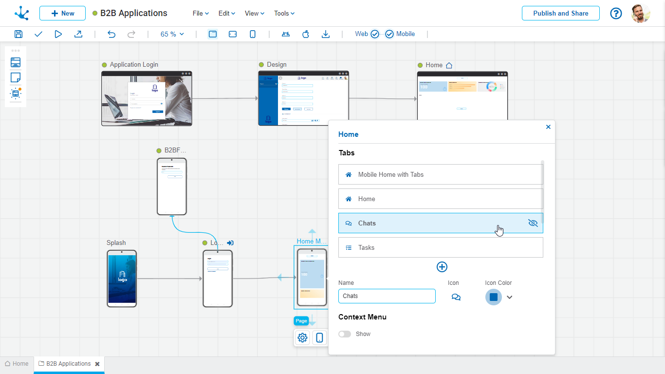The width and height of the screenshot is (665, 374).
Task: Open page settings gear icon
Action: pyautogui.click(x=302, y=337)
